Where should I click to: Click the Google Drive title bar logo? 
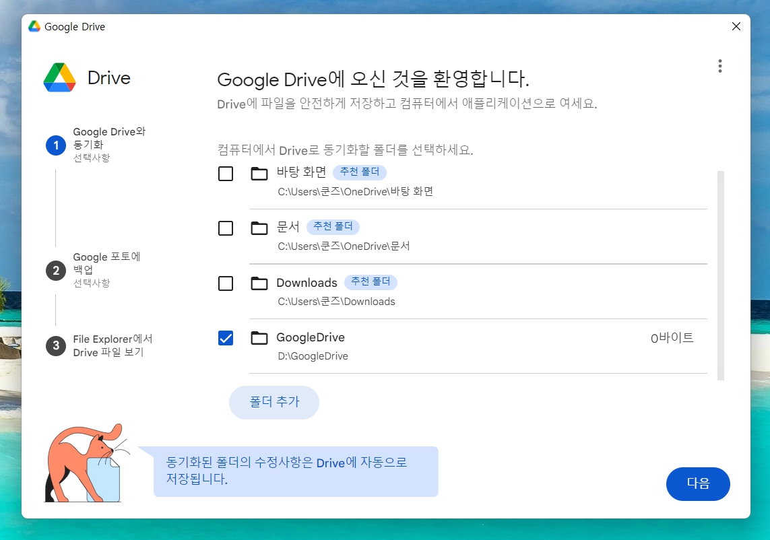34,26
